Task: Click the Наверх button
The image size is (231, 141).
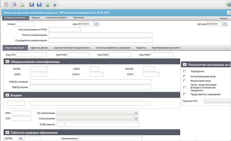Action: pos(223,19)
